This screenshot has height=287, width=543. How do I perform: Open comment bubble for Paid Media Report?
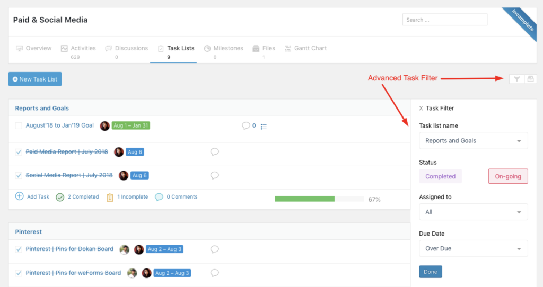click(214, 152)
